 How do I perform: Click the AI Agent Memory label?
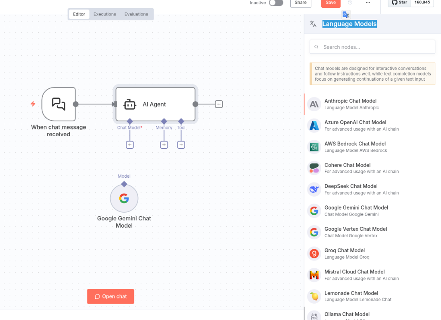pos(164,128)
